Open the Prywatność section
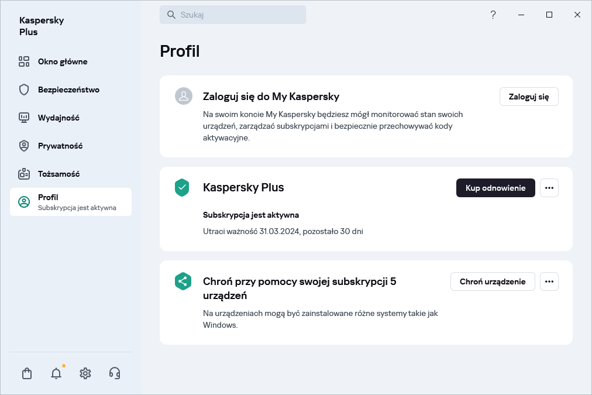The width and height of the screenshot is (592, 395). [x=60, y=146]
